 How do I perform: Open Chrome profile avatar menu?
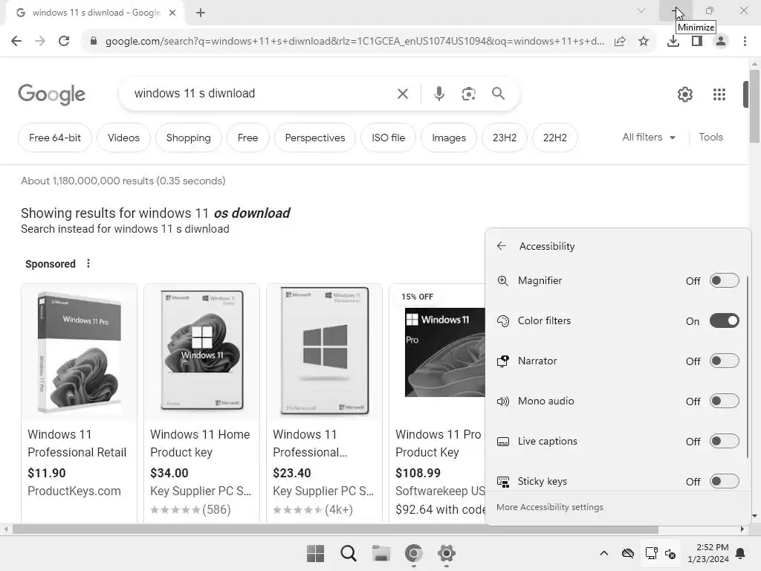721,42
